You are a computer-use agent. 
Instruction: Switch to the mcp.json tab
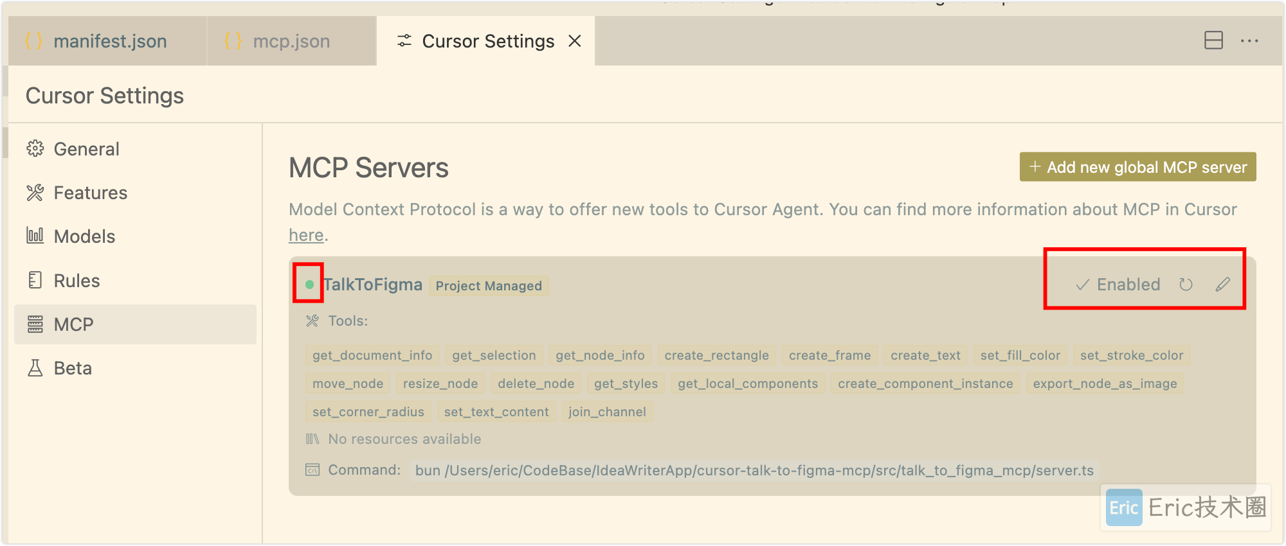[291, 41]
